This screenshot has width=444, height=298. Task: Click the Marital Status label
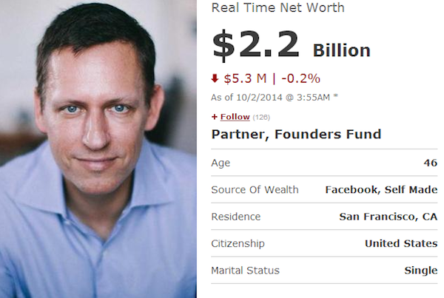[245, 271]
